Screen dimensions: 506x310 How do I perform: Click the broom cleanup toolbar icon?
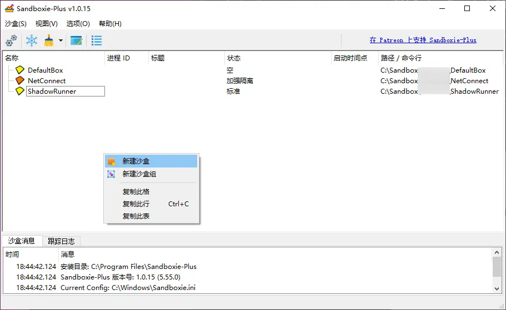pyautogui.click(x=49, y=40)
